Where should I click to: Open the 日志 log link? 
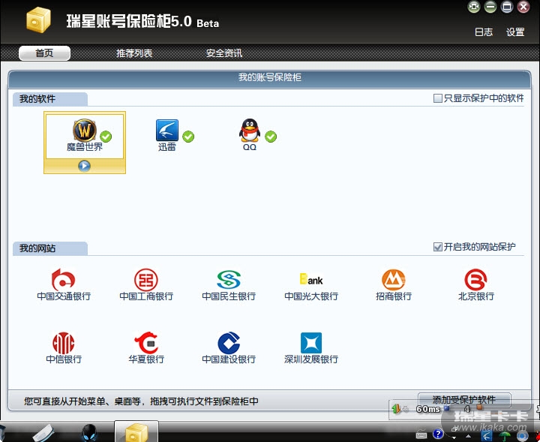pyautogui.click(x=484, y=32)
